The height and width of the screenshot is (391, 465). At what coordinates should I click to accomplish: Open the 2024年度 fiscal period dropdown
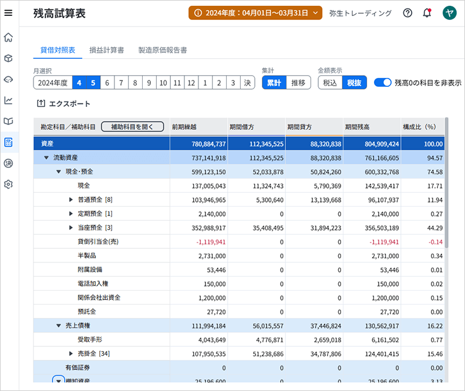click(x=255, y=13)
